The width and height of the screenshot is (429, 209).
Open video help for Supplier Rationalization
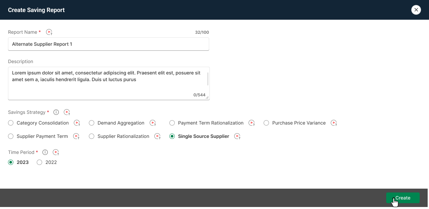tap(157, 136)
